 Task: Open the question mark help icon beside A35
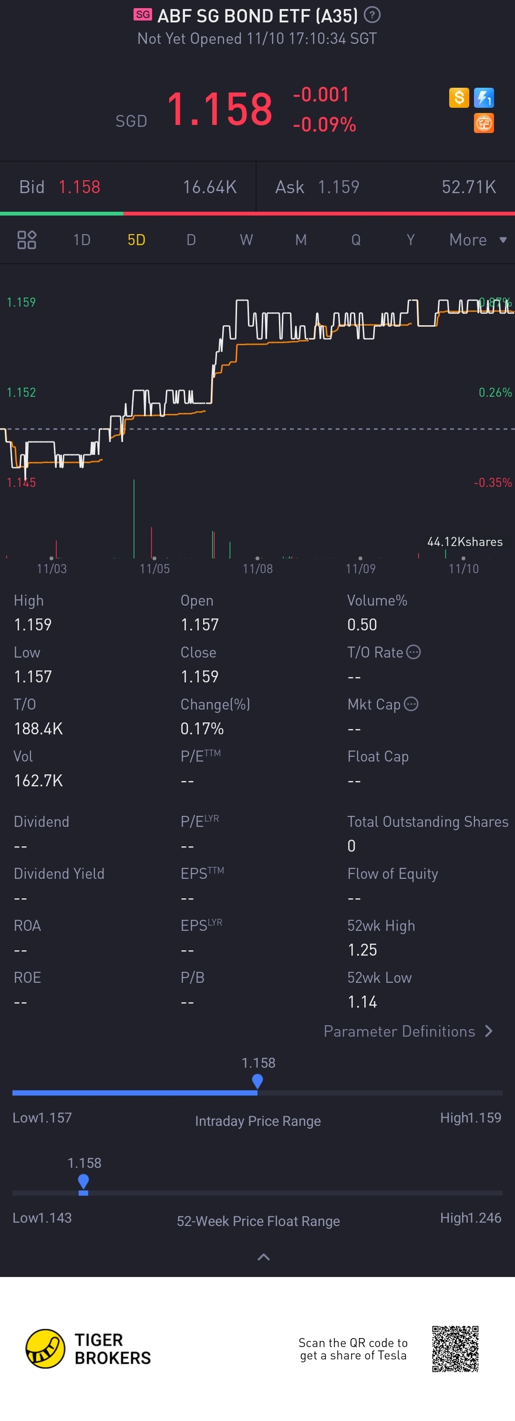372,15
